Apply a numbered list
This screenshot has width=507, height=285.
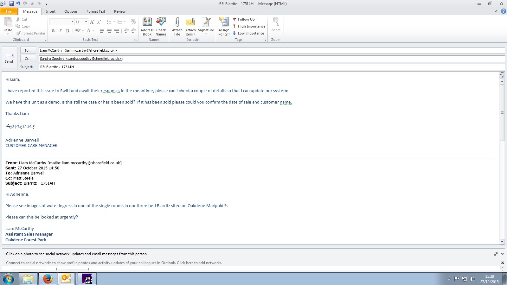(120, 22)
